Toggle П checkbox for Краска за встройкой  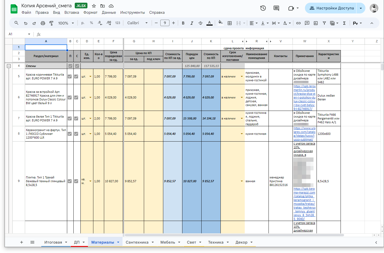point(70,97)
